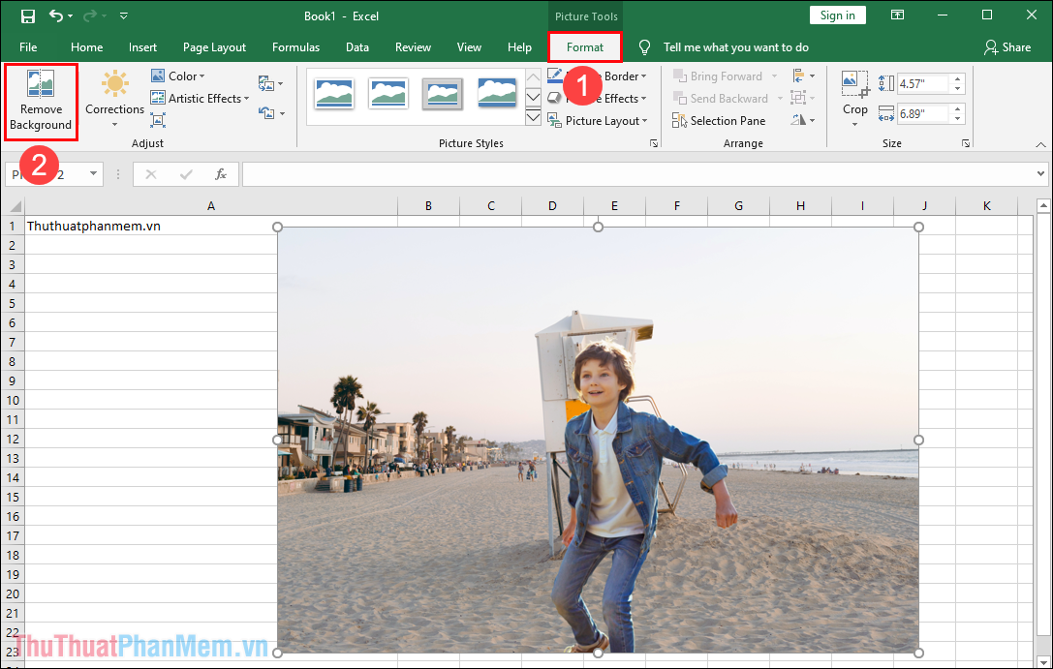This screenshot has width=1053, height=669.
Task: Switch to the Format ribbon tab
Action: pyautogui.click(x=585, y=46)
